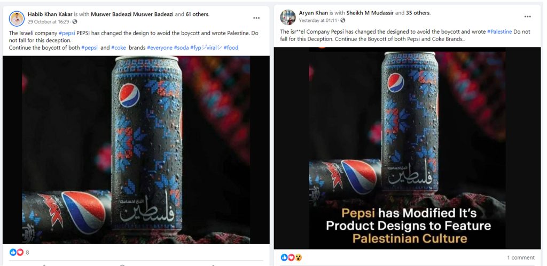Open Aryan Khan's profile picture

(288, 17)
